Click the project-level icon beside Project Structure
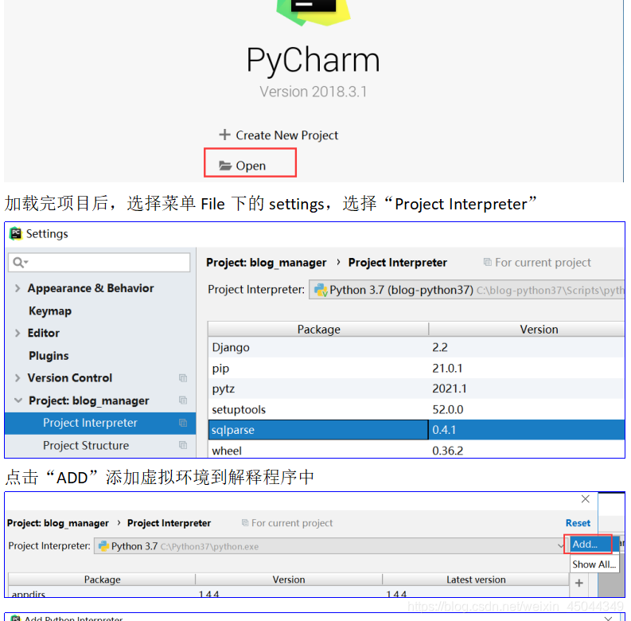The height and width of the screenshot is (621, 631). [x=183, y=445]
